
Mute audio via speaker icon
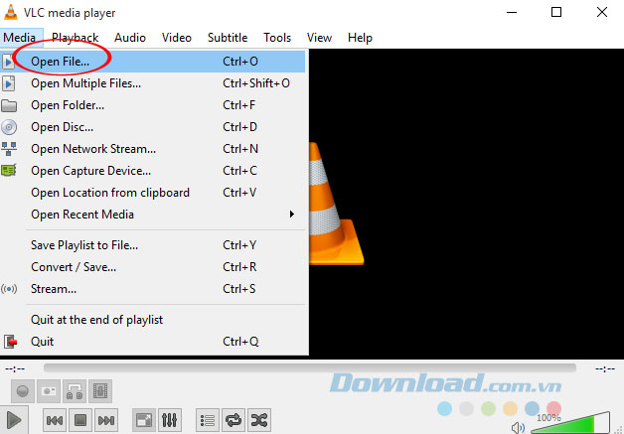pyautogui.click(x=518, y=428)
